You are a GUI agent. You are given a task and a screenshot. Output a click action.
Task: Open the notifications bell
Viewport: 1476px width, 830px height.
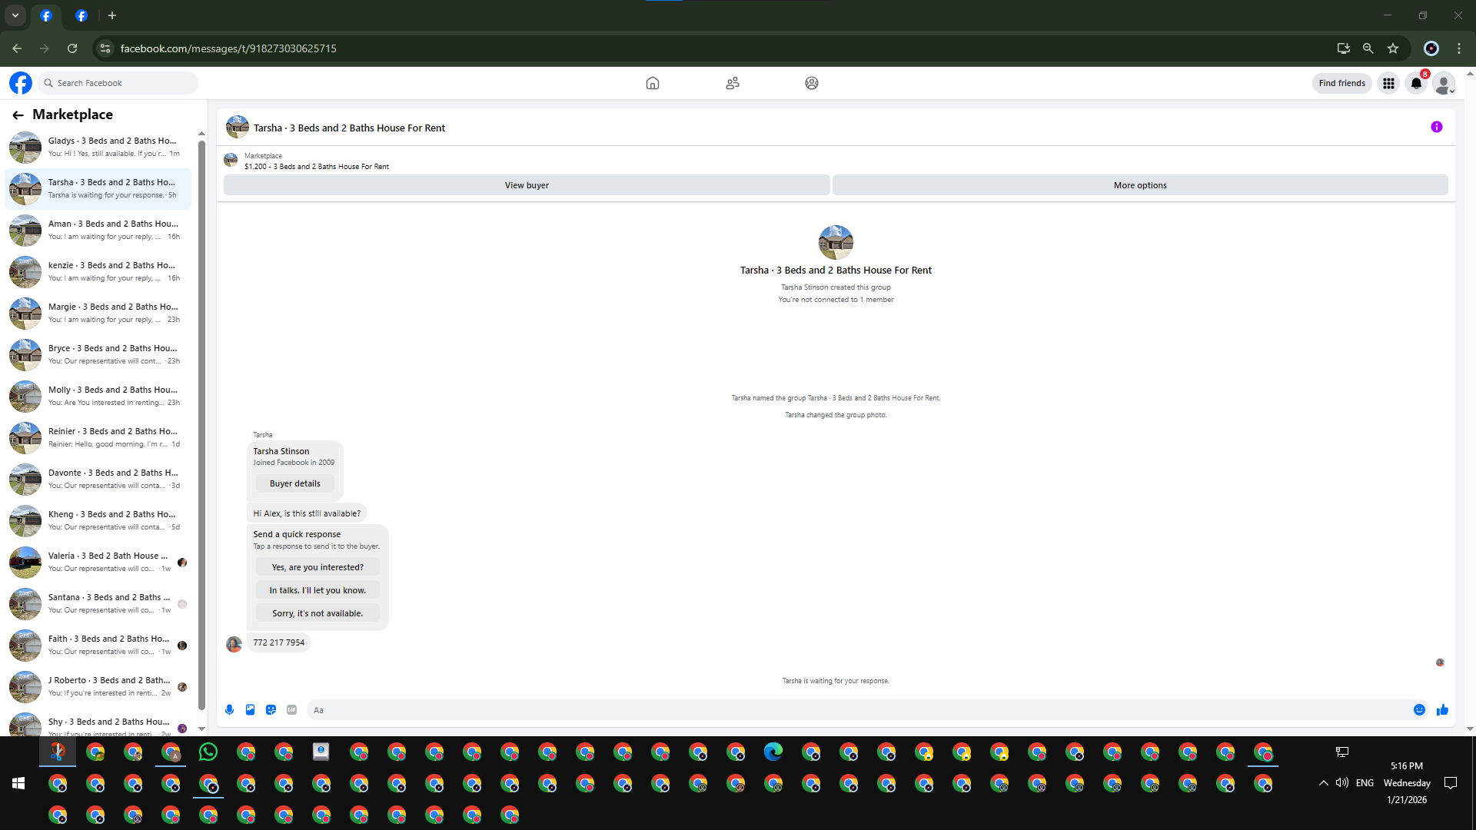coord(1416,83)
